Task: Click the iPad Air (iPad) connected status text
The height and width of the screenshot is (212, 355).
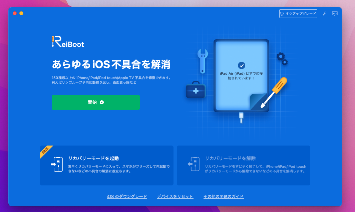Action: 241,76
